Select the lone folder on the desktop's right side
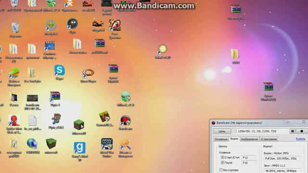This screenshot has width=308, height=173. pos(235,54)
